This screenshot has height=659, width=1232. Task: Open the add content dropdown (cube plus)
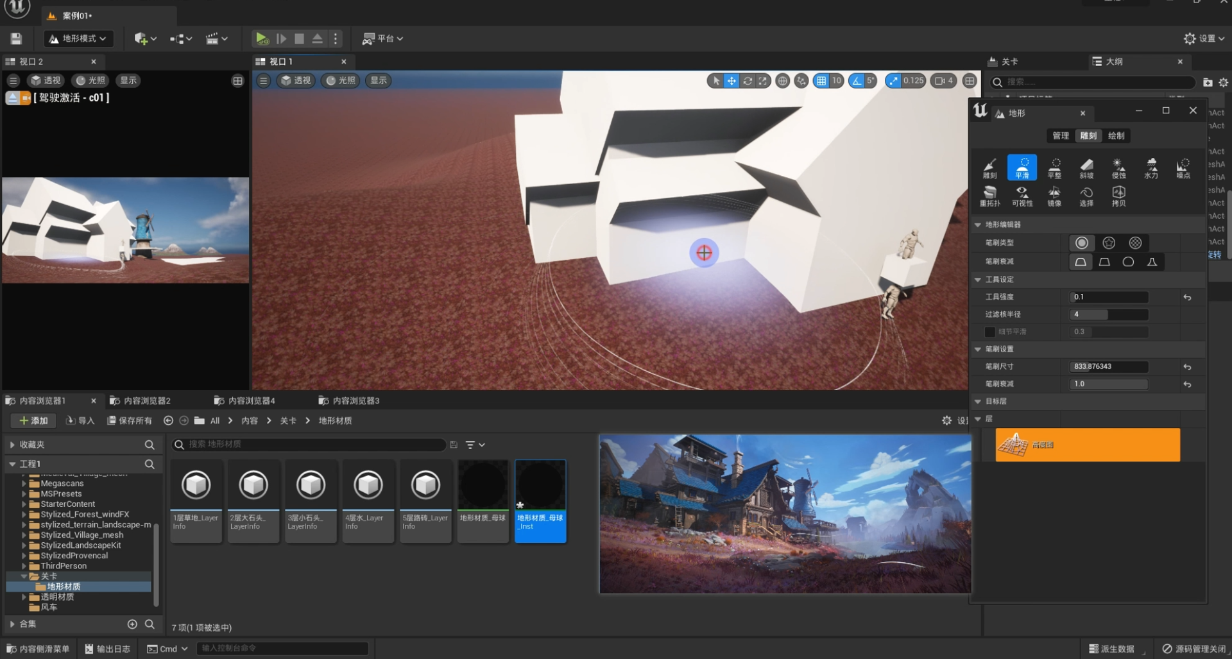(145, 39)
